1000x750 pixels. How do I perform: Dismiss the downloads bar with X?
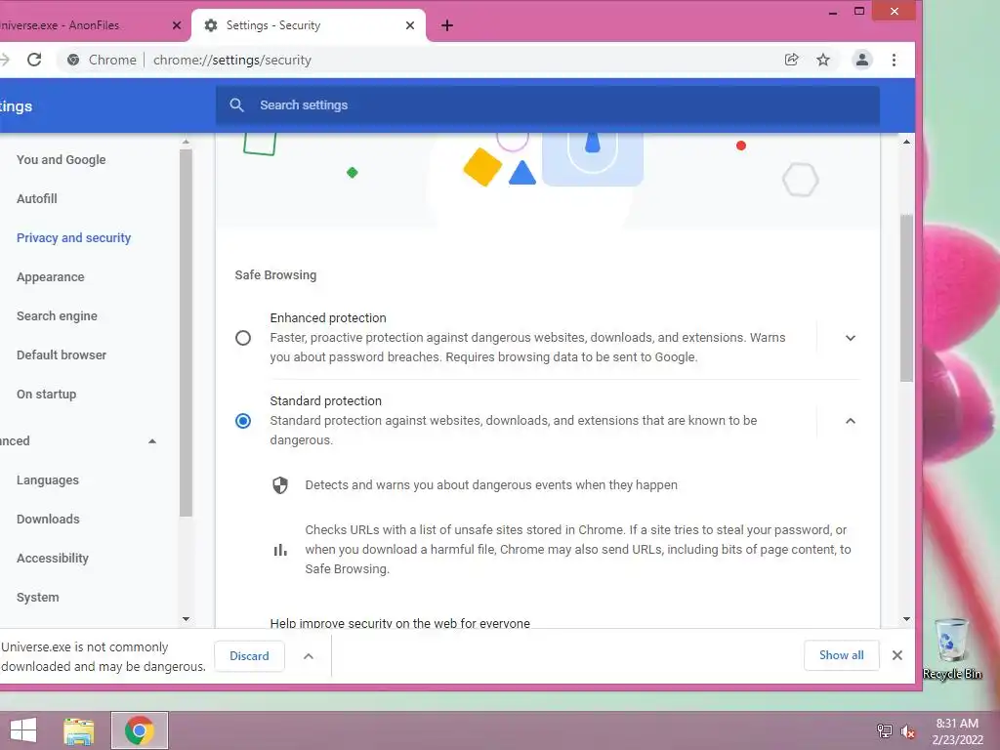coord(897,655)
